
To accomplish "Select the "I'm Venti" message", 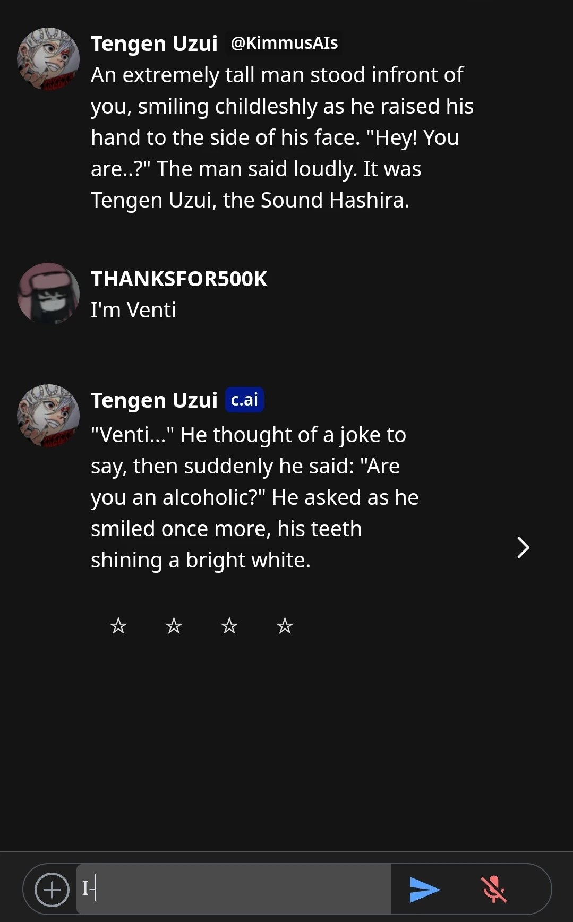I will pyautogui.click(x=133, y=309).
